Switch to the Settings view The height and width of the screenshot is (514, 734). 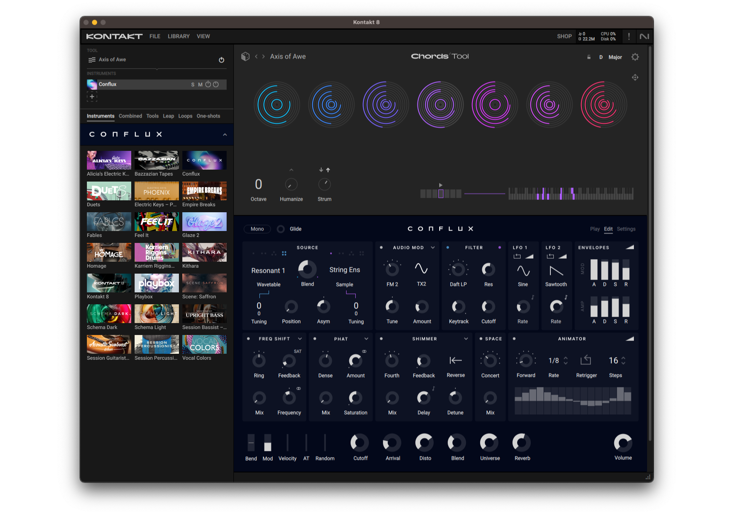(x=626, y=229)
